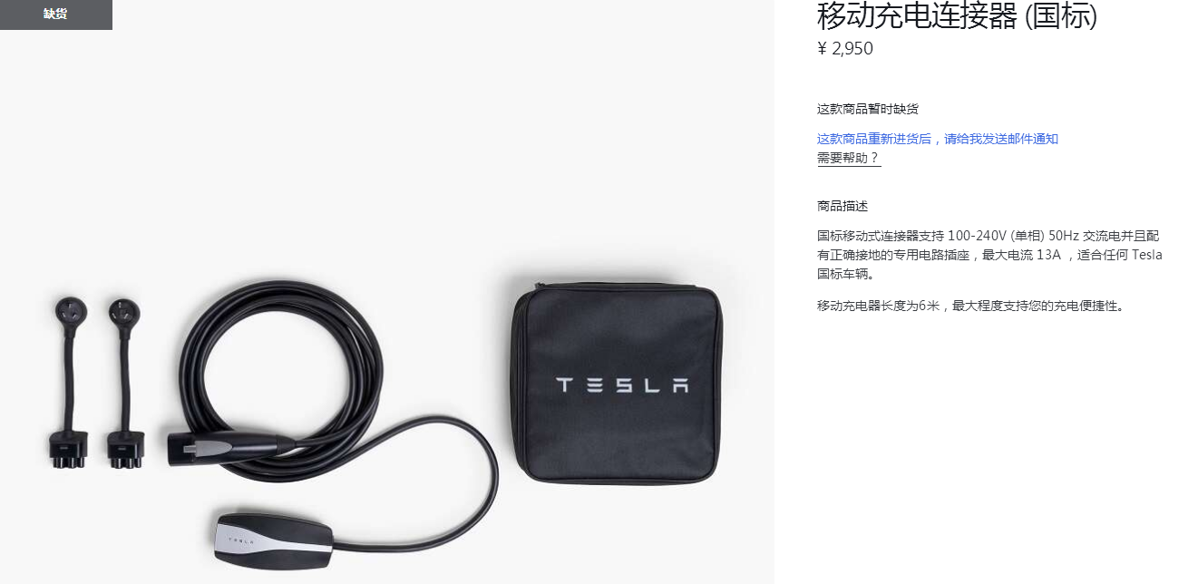Click the 商品描述 section heading

point(842,206)
